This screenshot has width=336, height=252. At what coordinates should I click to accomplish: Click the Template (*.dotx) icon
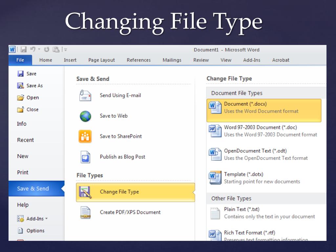point(215,178)
